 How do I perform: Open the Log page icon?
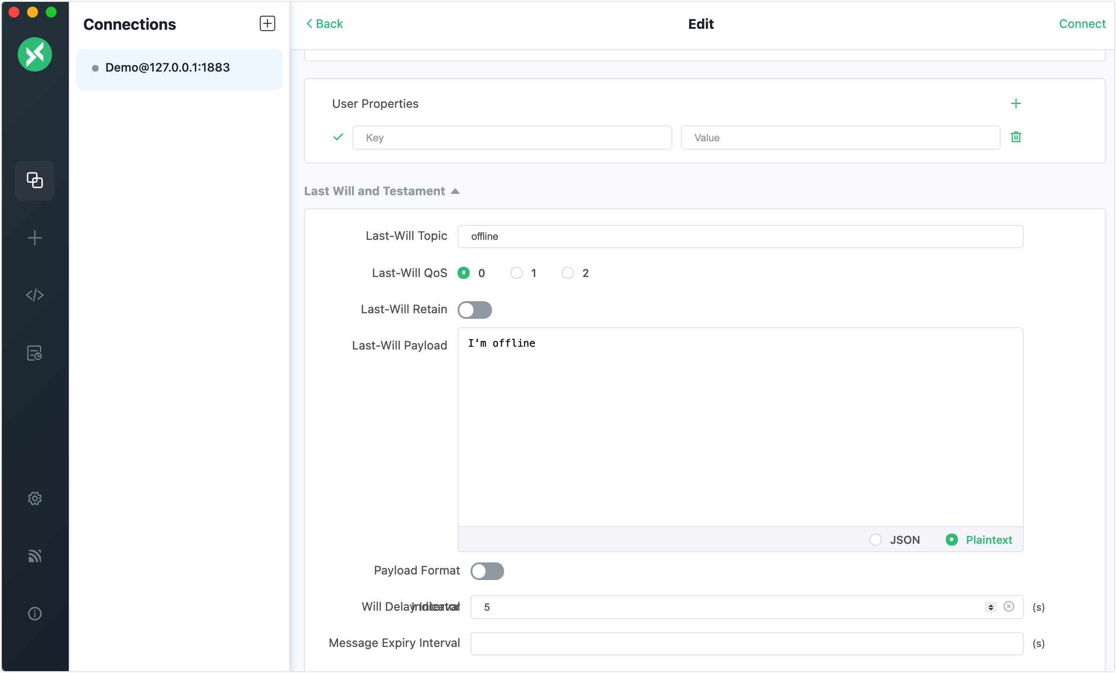(x=35, y=353)
